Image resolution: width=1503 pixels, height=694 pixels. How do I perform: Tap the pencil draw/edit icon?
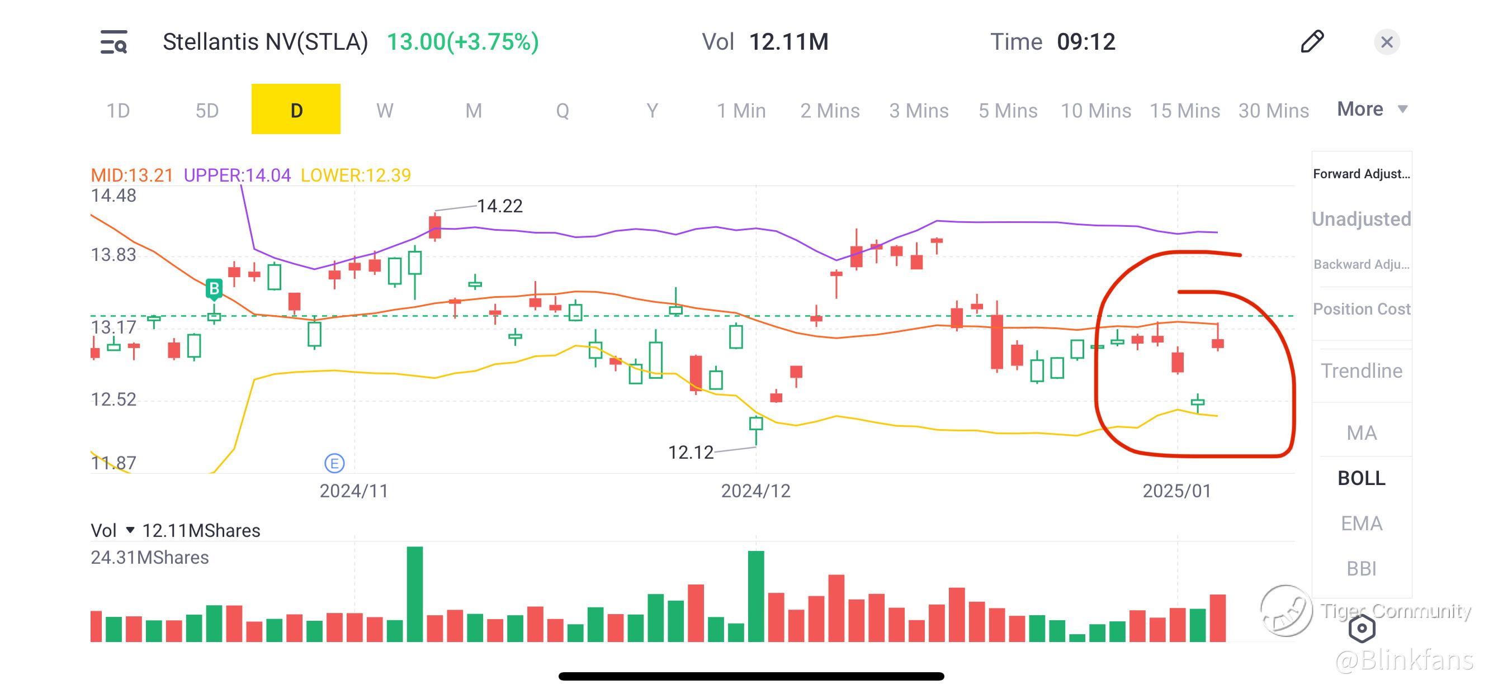(x=1312, y=42)
